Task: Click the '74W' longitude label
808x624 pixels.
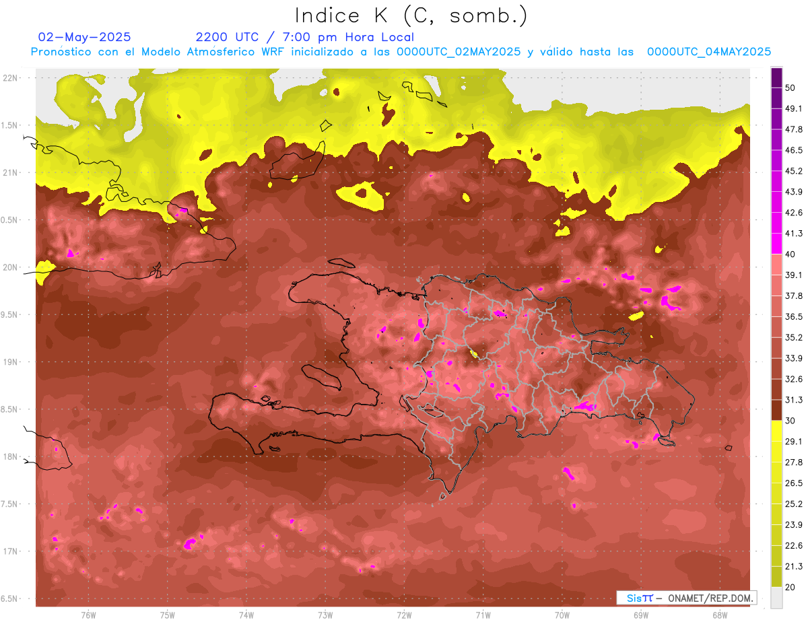Action: tap(246, 615)
